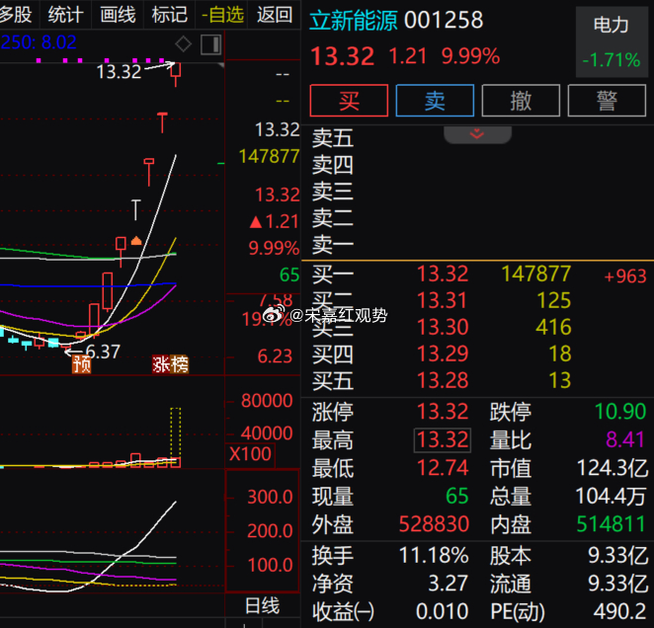The width and height of the screenshot is (654, 628).
Task: Click the 9.99% change in the header
Action: click(470, 56)
